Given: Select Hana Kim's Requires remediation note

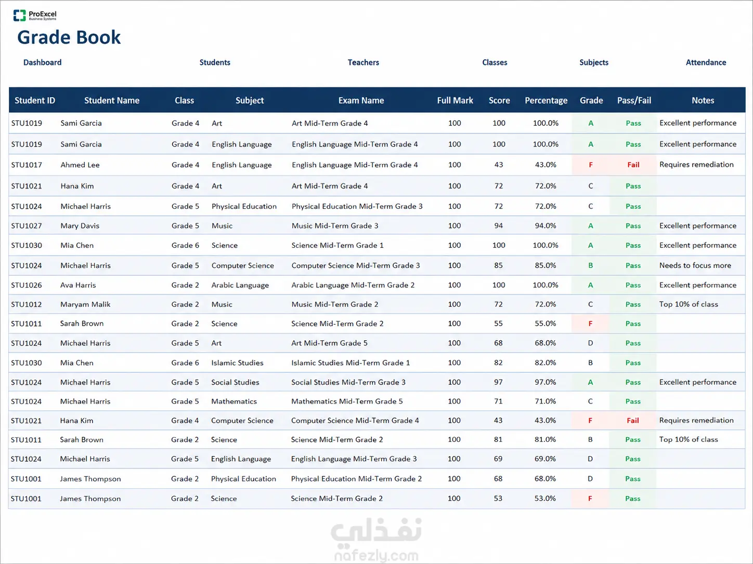Looking at the screenshot, I should coord(696,420).
